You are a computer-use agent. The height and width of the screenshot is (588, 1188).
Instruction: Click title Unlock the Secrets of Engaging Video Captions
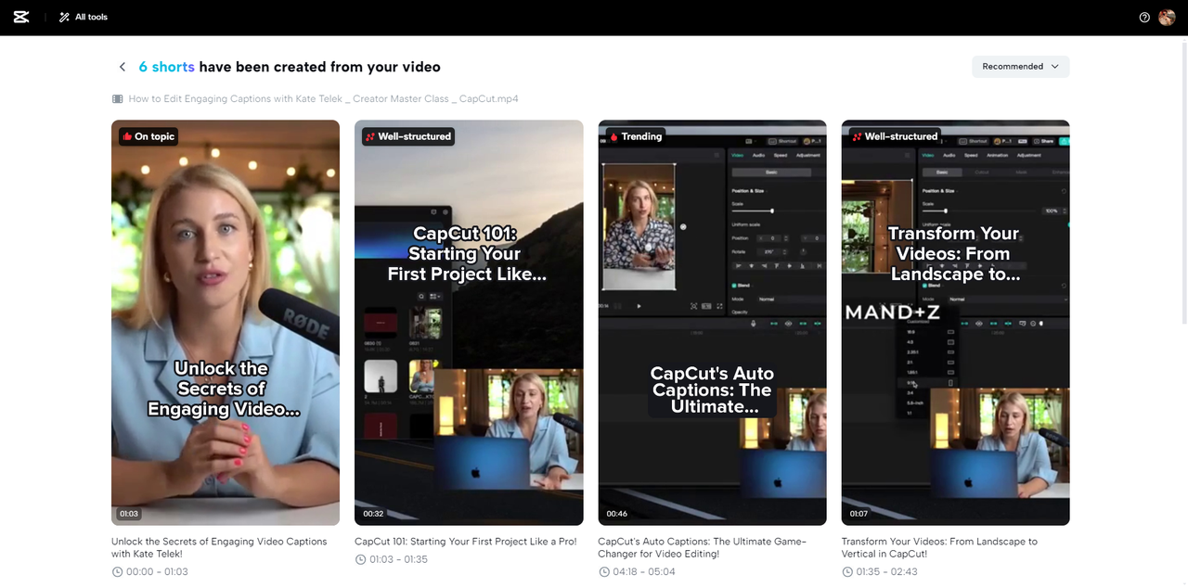[219, 547]
